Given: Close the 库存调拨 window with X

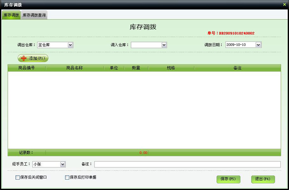Looking at the screenshot, I should [x=284, y=4].
